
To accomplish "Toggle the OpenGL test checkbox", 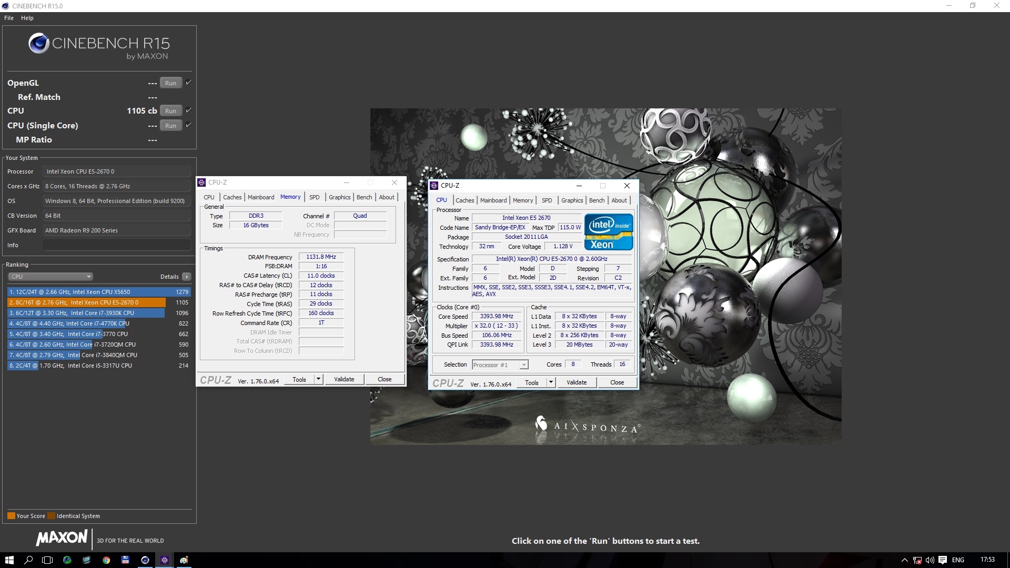I will coord(188,83).
